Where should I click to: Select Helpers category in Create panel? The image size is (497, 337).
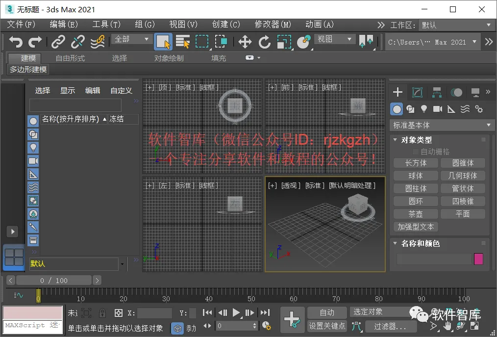[x=451, y=109]
